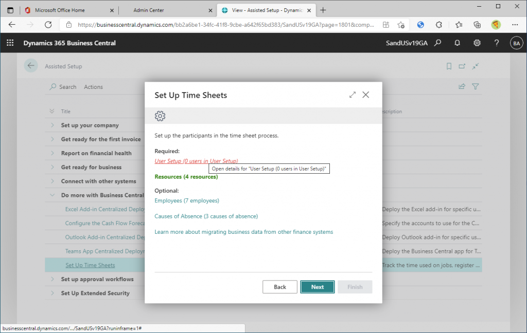Open the User Setup required link
The image size is (527, 333).
pyautogui.click(x=196, y=161)
